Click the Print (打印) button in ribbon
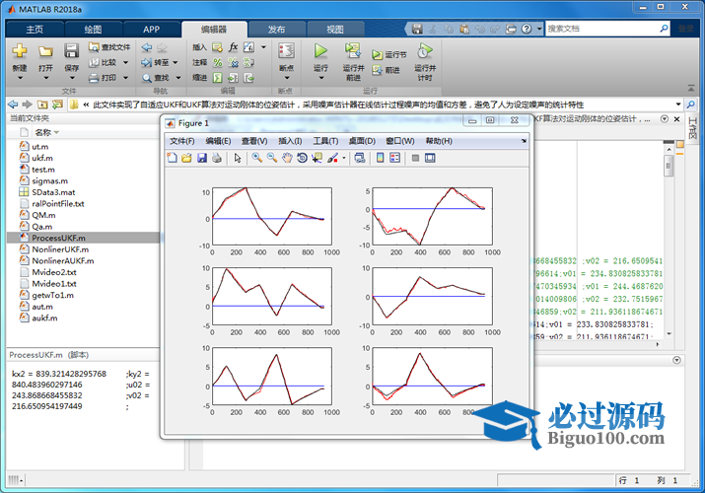705x493 pixels. (103, 78)
